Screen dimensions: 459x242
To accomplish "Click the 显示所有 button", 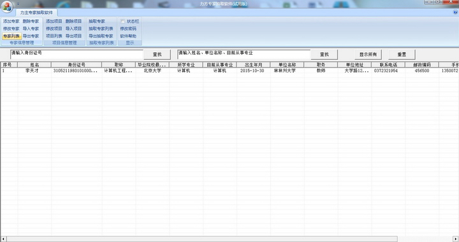I will 368,54.
